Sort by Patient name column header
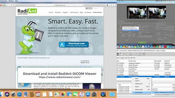The image size is (175, 98). pyautogui.click(x=132, y=61)
